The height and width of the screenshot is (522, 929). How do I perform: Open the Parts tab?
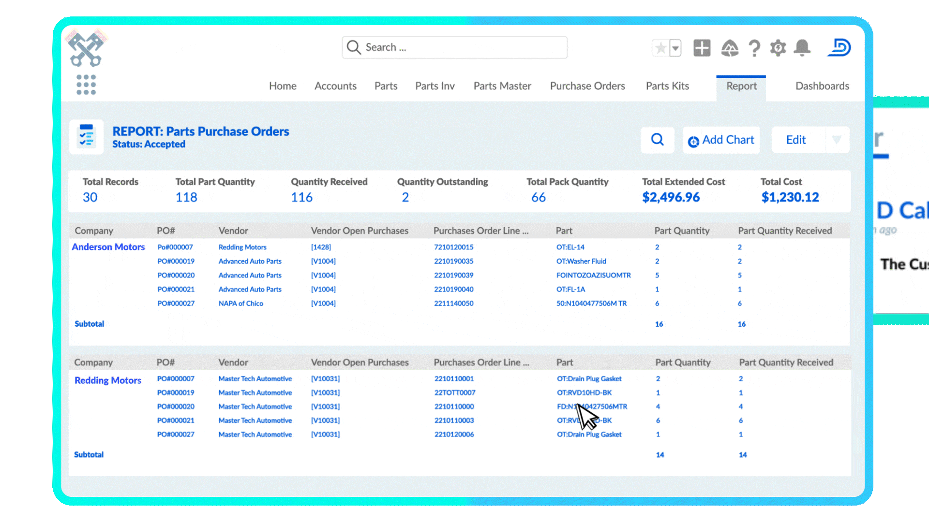click(386, 86)
